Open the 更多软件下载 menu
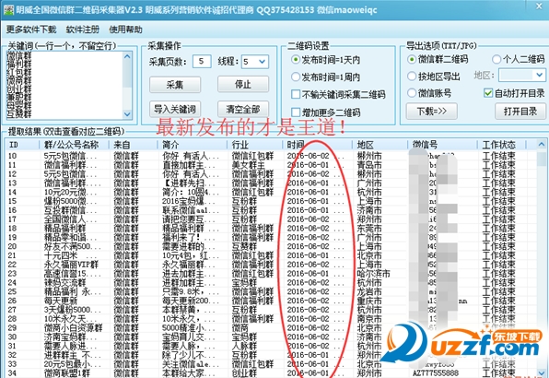 [31, 30]
